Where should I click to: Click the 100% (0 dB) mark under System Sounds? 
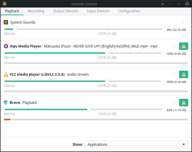coord(107,34)
